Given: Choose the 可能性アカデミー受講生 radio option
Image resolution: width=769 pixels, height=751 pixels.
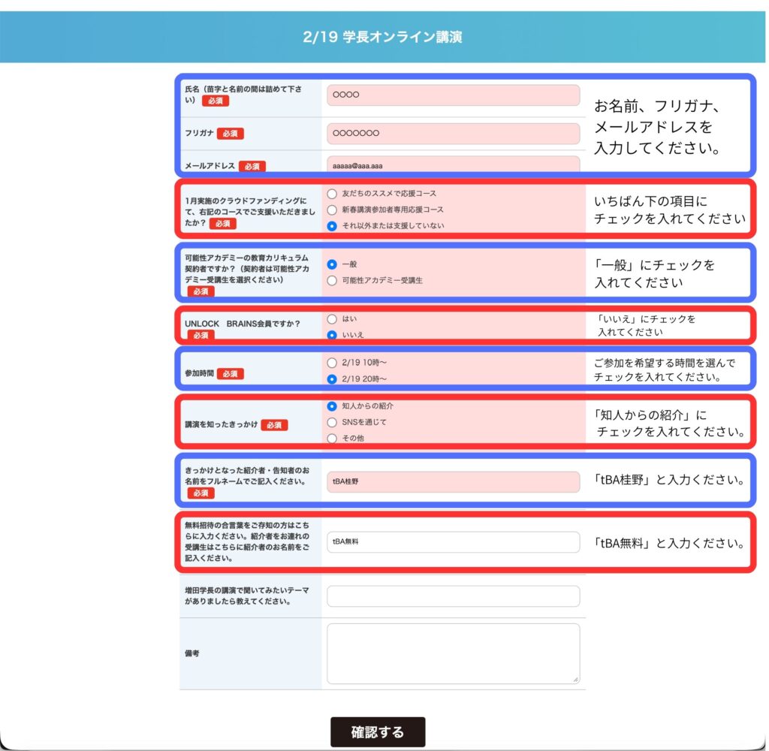Looking at the screenshot, I should [333, 280].
